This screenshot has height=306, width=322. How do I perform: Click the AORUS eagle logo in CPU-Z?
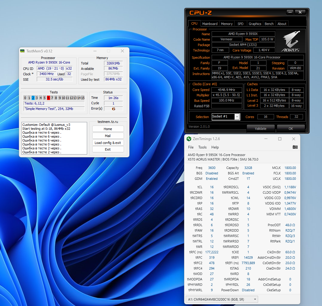coord(291,41)
